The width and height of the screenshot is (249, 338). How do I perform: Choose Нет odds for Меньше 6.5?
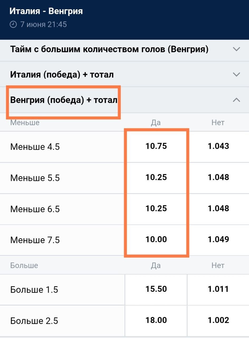click(218, 209)
